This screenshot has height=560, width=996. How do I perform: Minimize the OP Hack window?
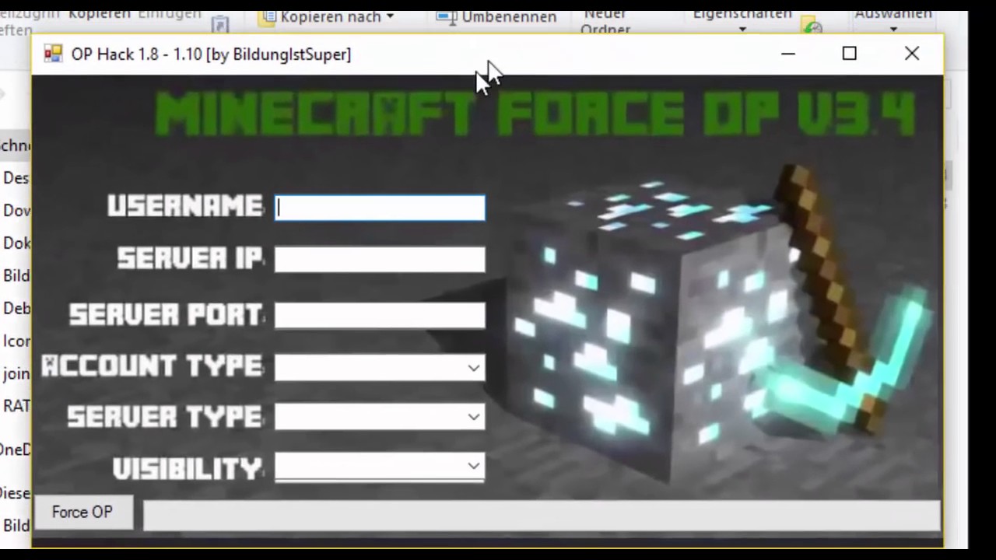point(788,54)
